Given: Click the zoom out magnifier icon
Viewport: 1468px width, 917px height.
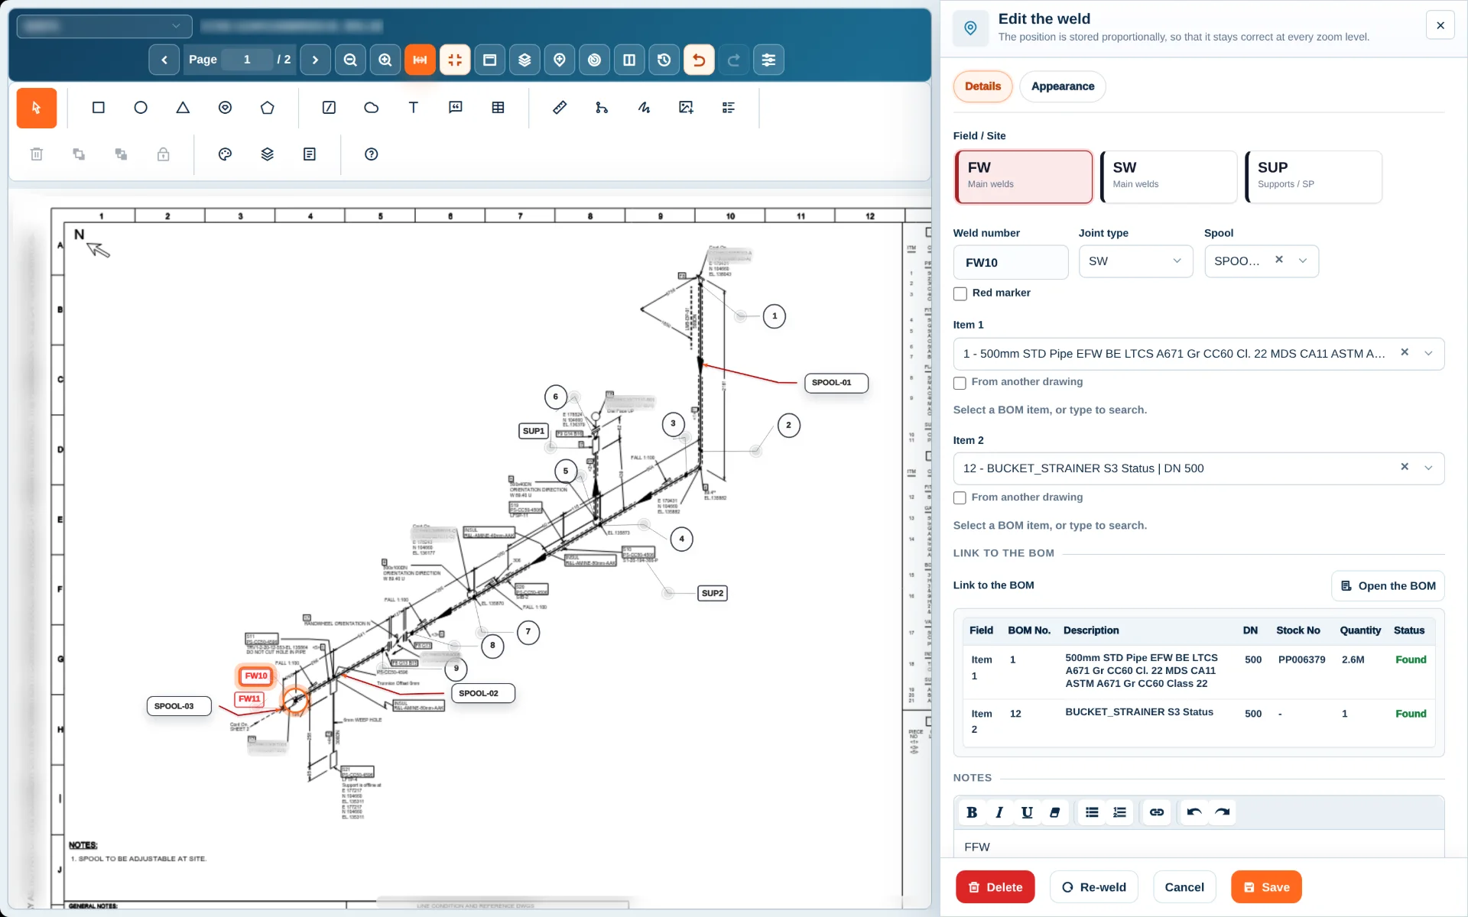Looking at the screenshot, I should (350, 60).
